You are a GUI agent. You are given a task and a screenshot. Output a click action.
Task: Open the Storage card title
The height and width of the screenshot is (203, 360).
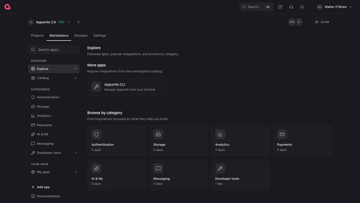[159, 145]
